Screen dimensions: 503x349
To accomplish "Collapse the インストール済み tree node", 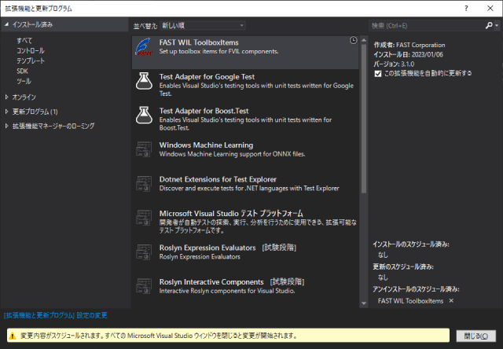I will pyautogui.click(x=6, y=24).
